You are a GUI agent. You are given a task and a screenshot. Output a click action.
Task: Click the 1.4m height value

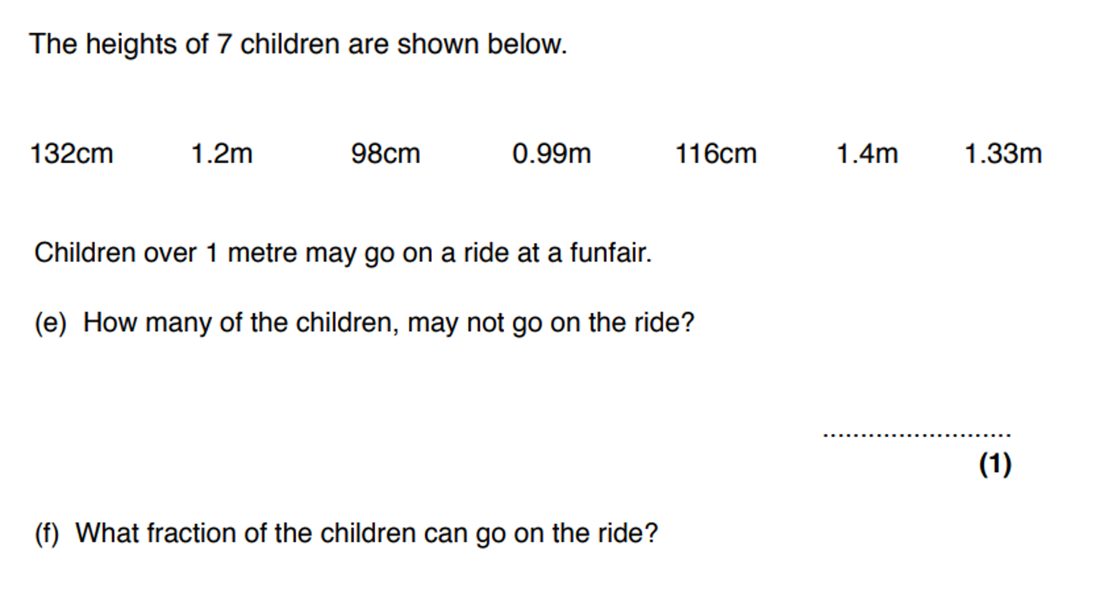click(x=867, y=154)
